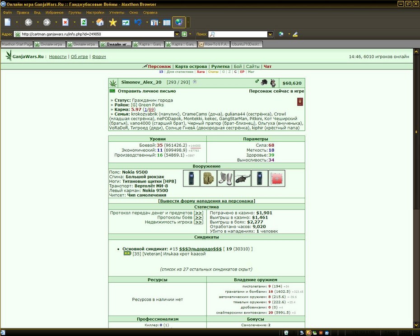420x336 pixels.
Task: Click the MI-8 helicopter transport icon
Action: 243,178
